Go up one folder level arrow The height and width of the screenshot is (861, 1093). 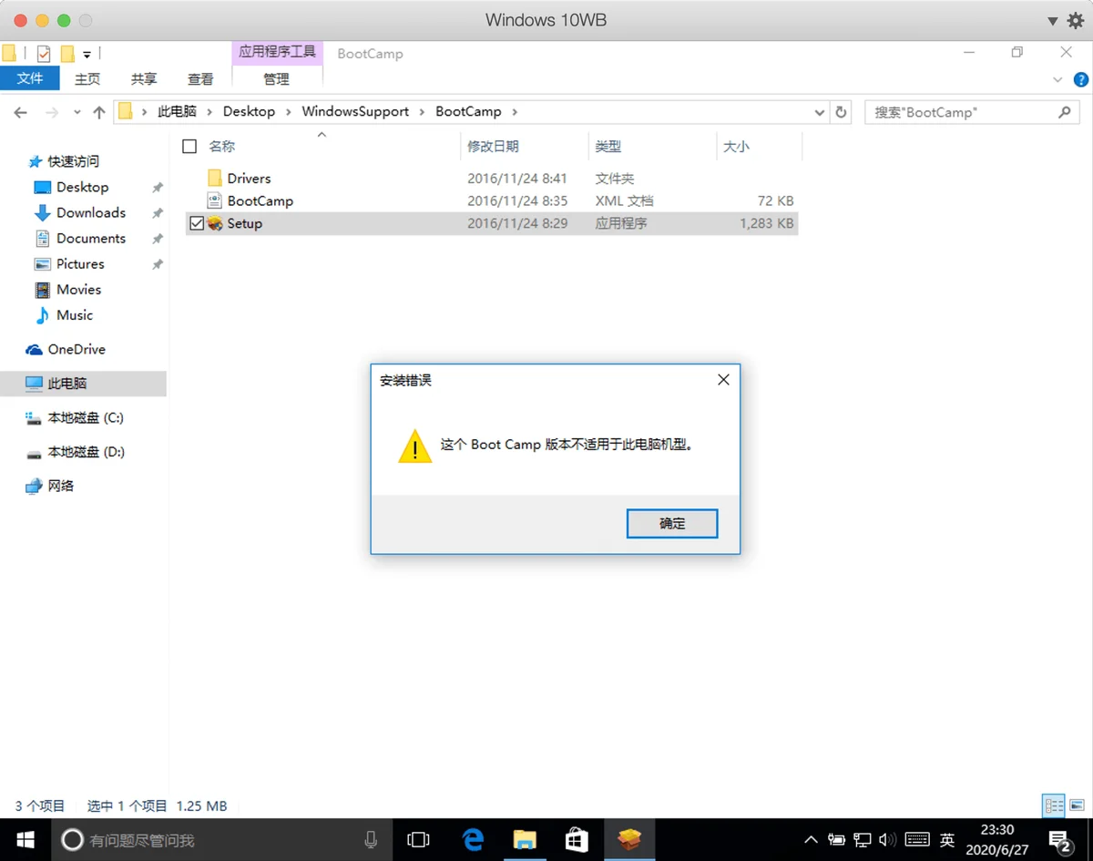99,113
